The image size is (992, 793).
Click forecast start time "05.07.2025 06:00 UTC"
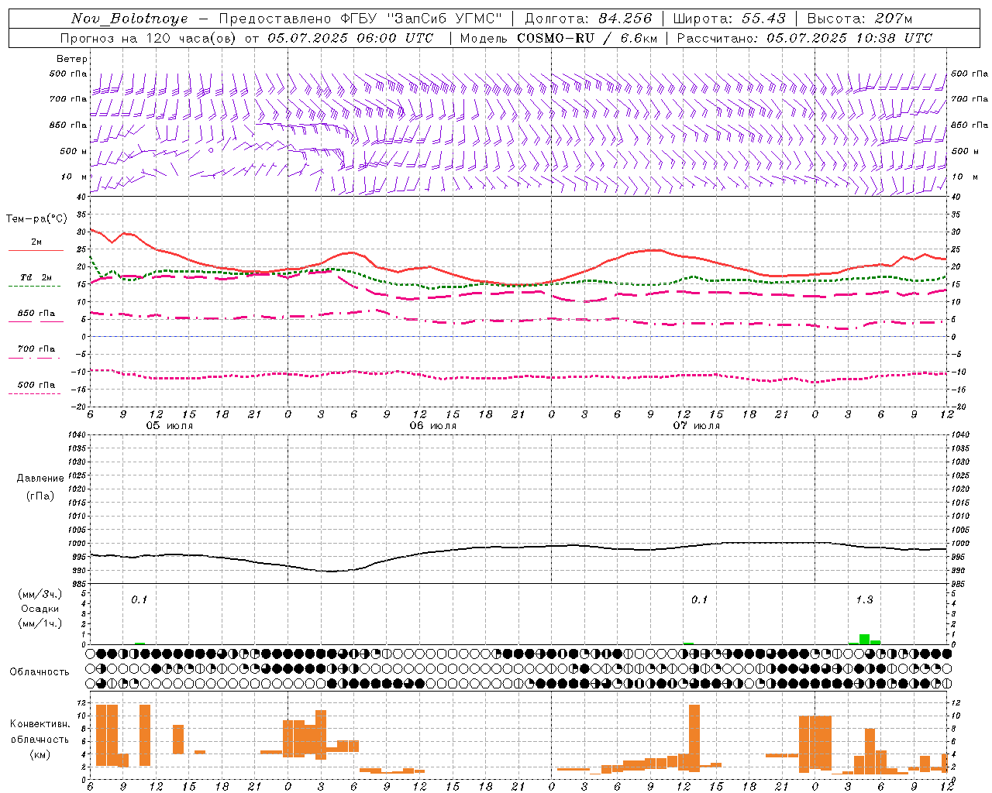(350, 38)
